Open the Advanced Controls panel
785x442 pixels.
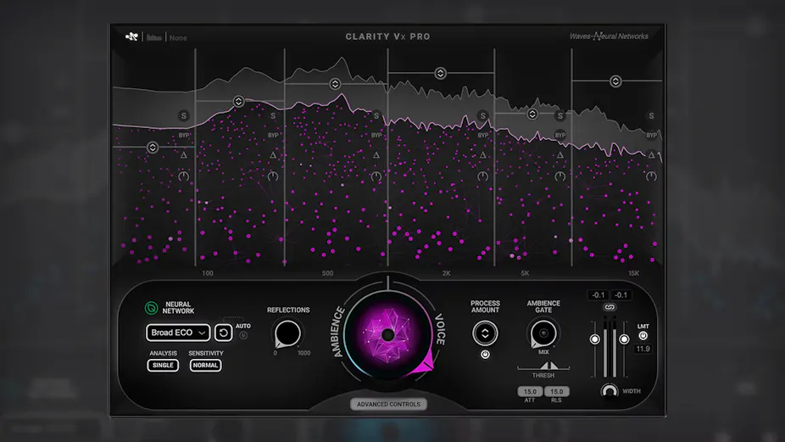(x=388, y=405)
